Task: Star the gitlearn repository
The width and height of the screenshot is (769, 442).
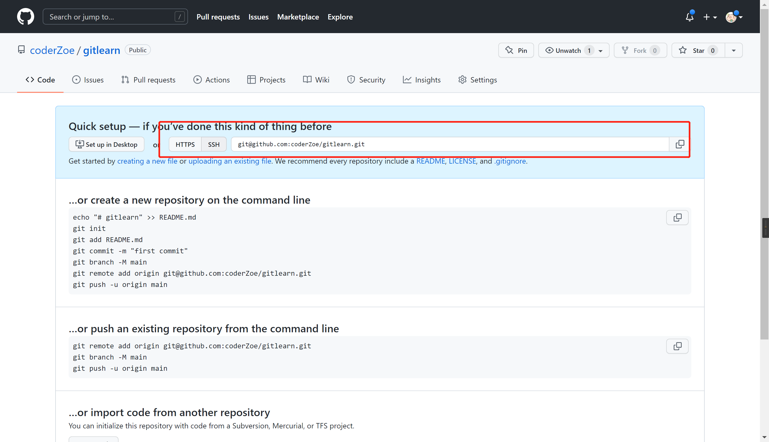Action: tap(698, 50)
